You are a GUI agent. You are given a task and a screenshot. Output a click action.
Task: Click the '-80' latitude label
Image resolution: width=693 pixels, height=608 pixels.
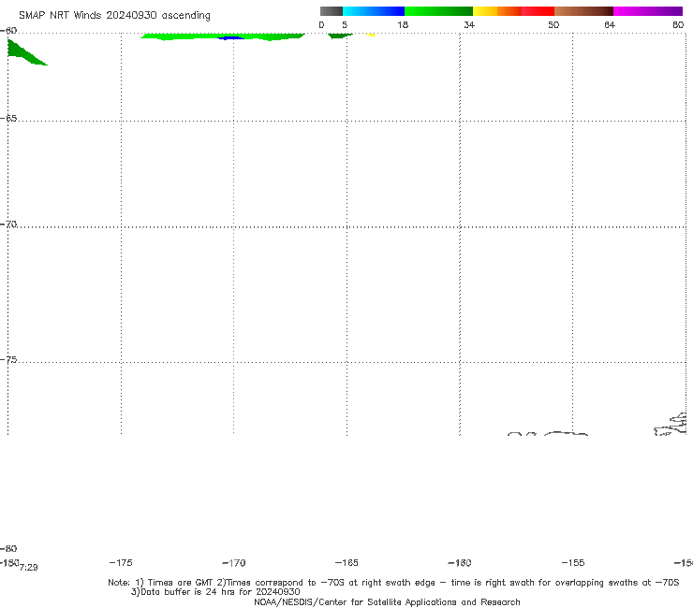(8, 549)
